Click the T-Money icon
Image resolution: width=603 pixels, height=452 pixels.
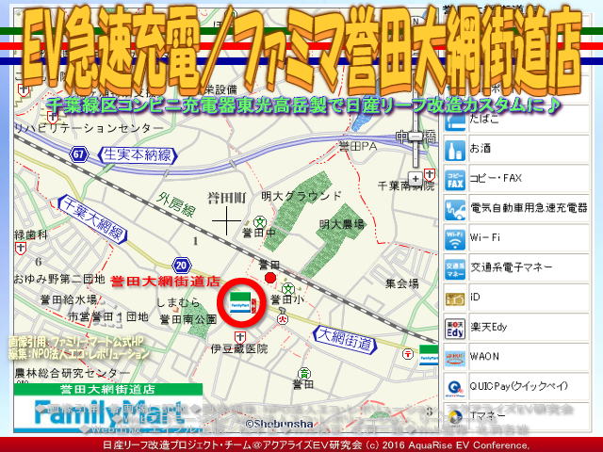(x=455, y=417)
